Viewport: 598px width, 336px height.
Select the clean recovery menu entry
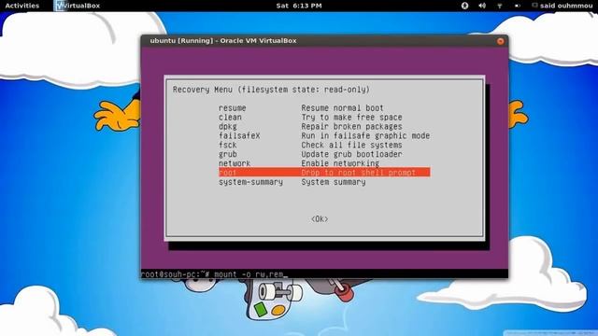pos(230,118)
